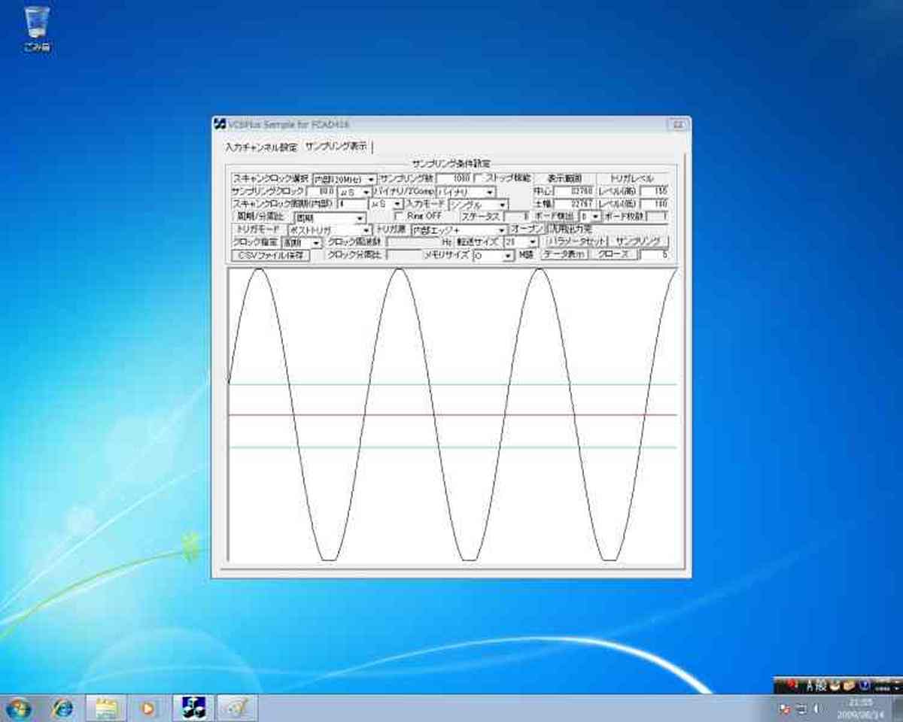
Task: Click the 中心 display range field
Action: point(575,192)
